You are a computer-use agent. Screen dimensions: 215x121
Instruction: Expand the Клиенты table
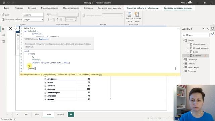click(183, 64)
